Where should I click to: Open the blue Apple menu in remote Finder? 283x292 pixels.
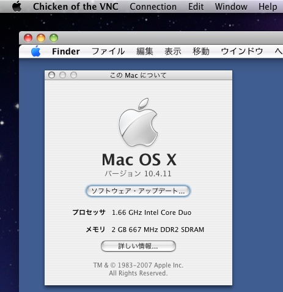point(36,51)
